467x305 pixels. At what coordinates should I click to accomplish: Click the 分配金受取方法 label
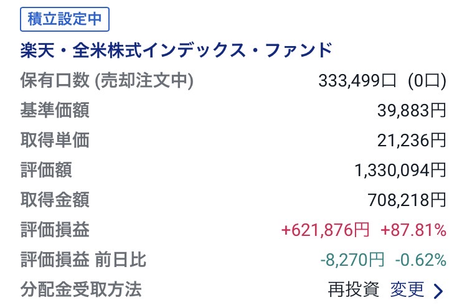[x=81, y=289]
